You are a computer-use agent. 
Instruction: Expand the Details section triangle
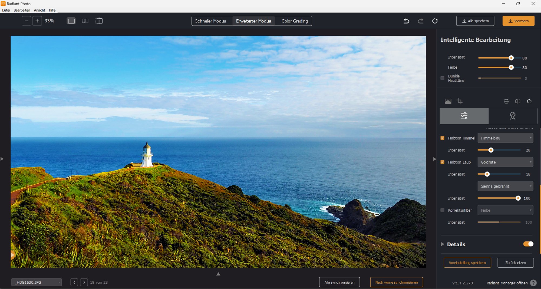click(x=443, y=244)
